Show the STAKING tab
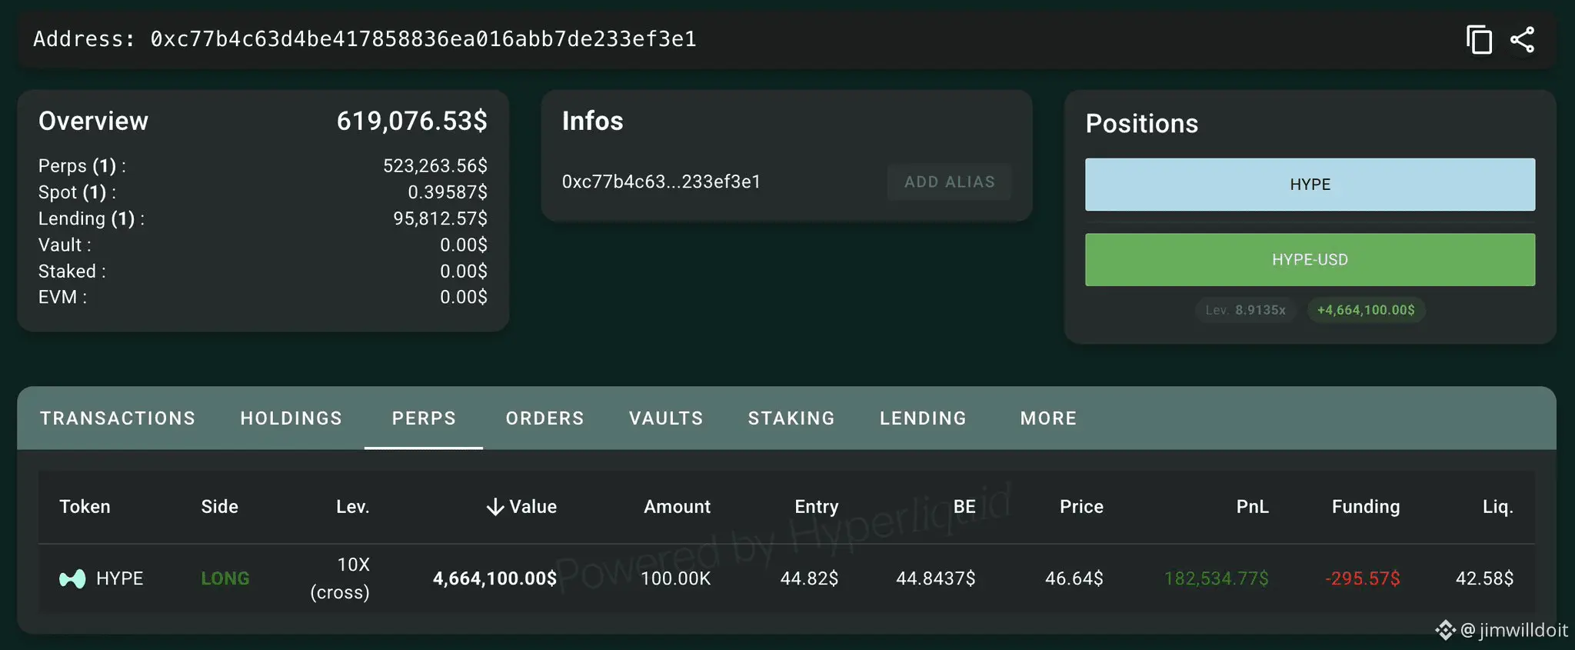This screenshot has width=1575, height=650. click(x=791, y=418)
